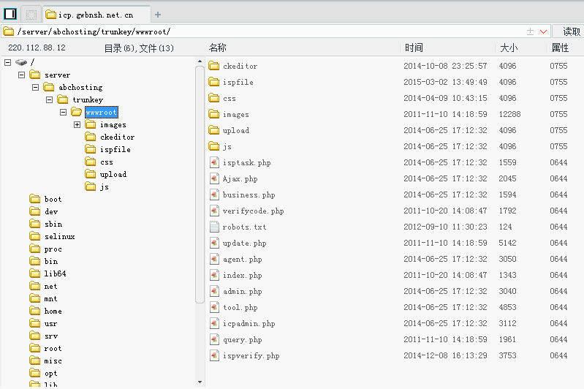
Task: Click the drive icon at the tree root
Action: pos(21,62)
